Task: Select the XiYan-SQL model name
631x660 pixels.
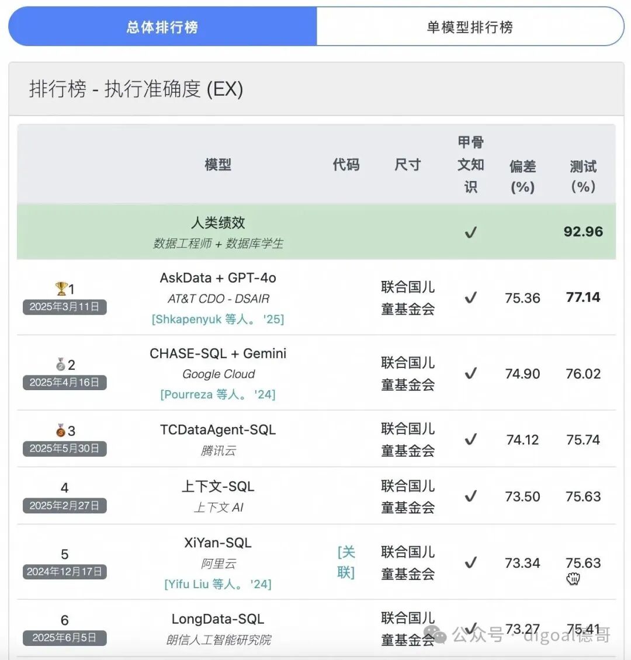Action: tap(218, 543)
